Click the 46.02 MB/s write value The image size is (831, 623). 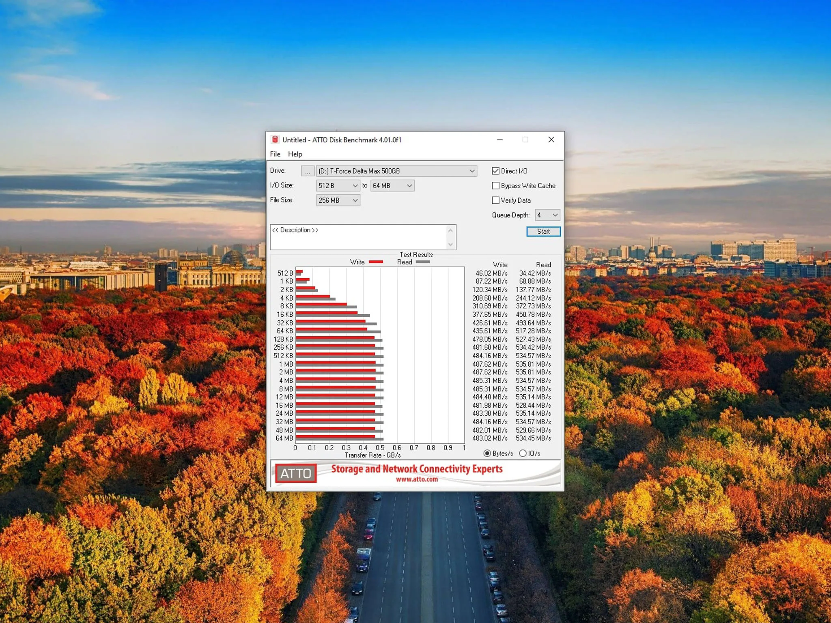[x=491, y=273]
